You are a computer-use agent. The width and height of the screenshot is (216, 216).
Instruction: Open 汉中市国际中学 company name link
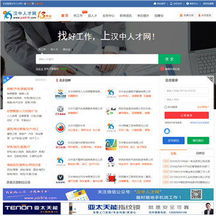[x=77, y=125]
